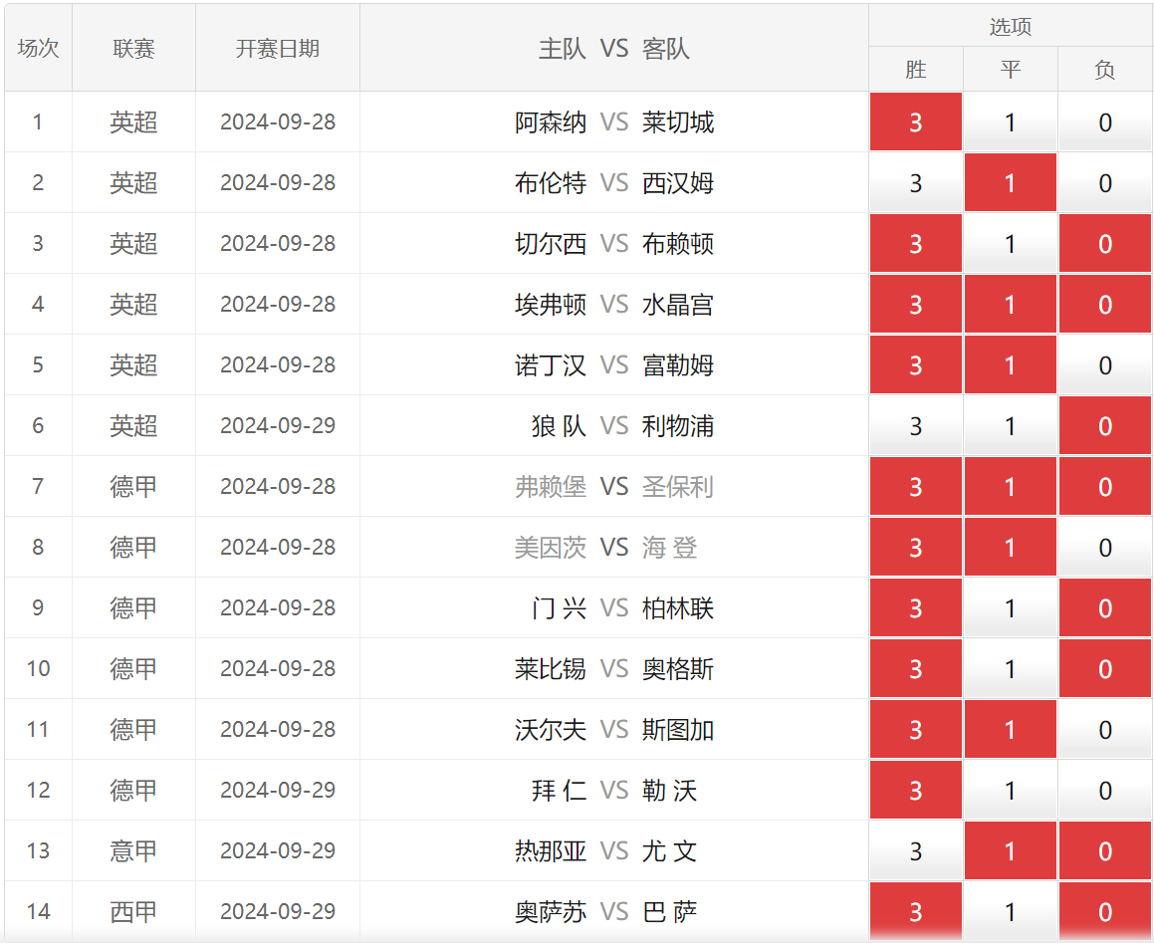
Task: Select win option 3 for 热那亚 vs 尤文
Action: click(916, 850)
